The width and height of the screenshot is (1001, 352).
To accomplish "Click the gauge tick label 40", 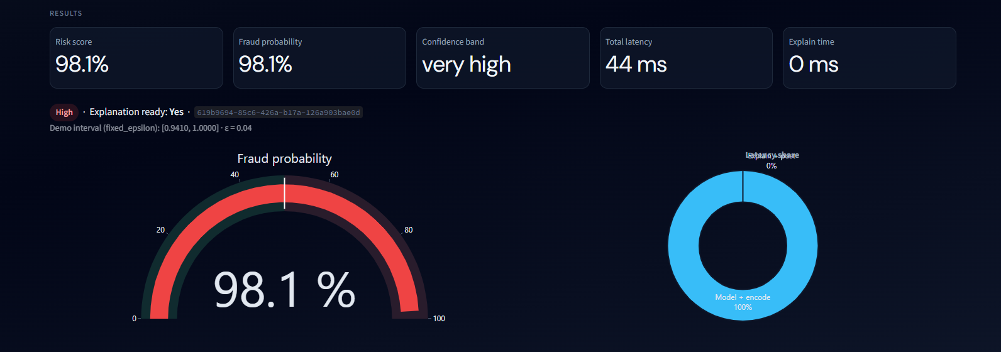I will point(235,175).
